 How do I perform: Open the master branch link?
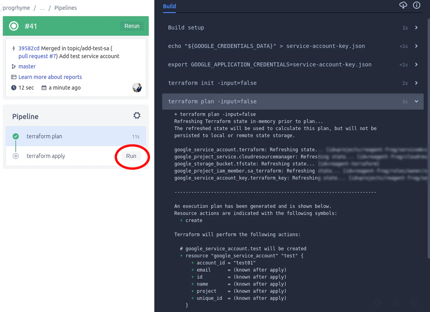[27, 66]
